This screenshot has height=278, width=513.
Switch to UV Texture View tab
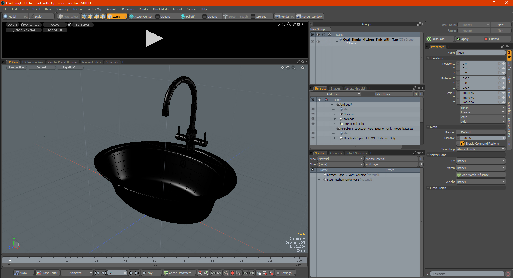click(33, 62)
